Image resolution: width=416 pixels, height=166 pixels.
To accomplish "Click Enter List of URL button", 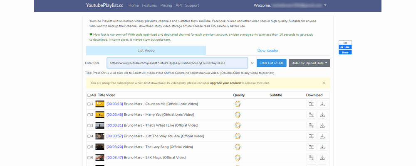I will (271, 63).
